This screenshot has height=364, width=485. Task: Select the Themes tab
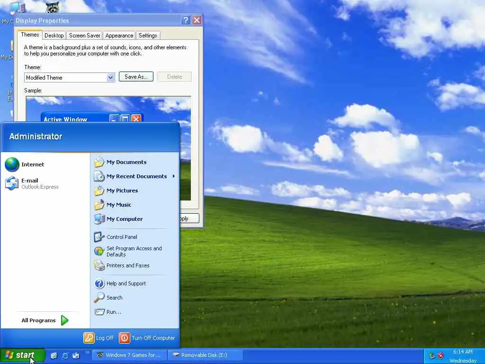click(30, 35)
